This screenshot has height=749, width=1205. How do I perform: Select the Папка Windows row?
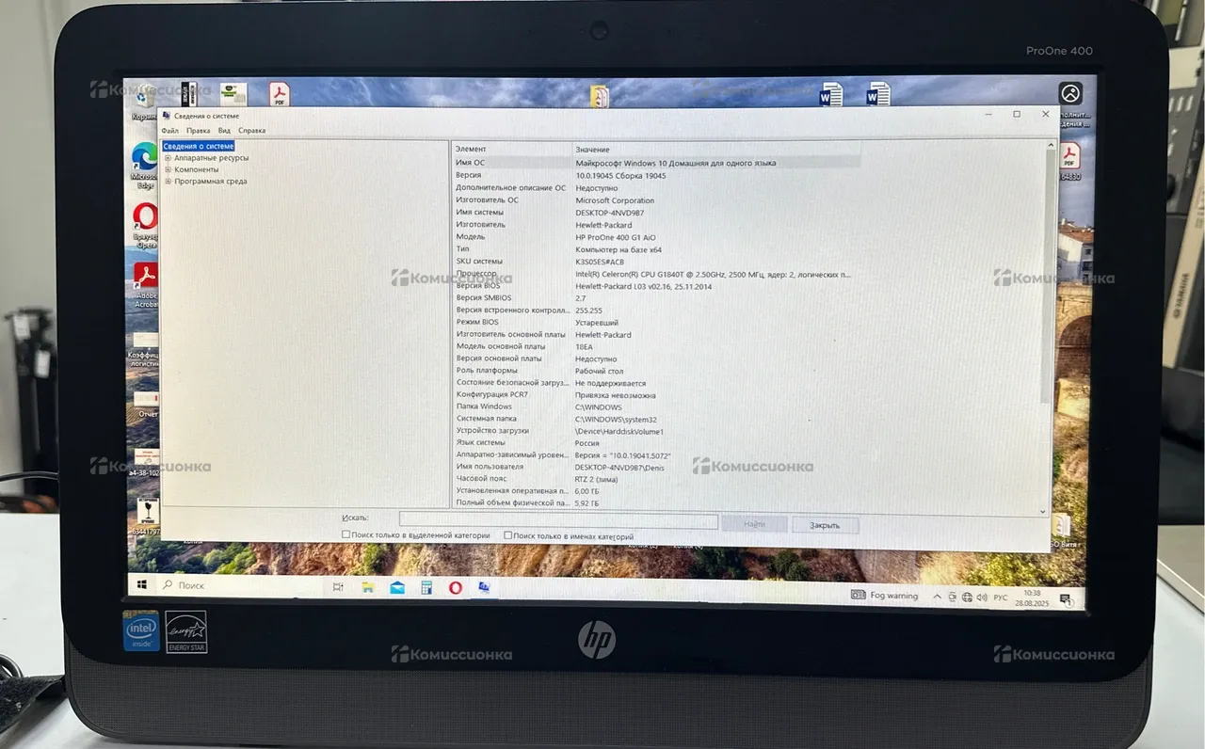coord(656,407)
